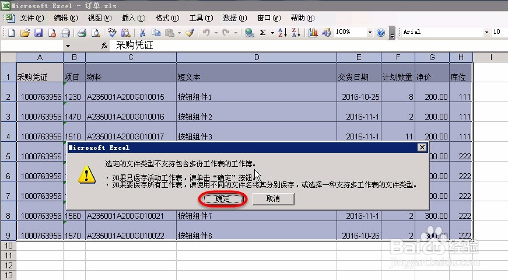Open the Research binoculars icon

(x=126, y=33)
